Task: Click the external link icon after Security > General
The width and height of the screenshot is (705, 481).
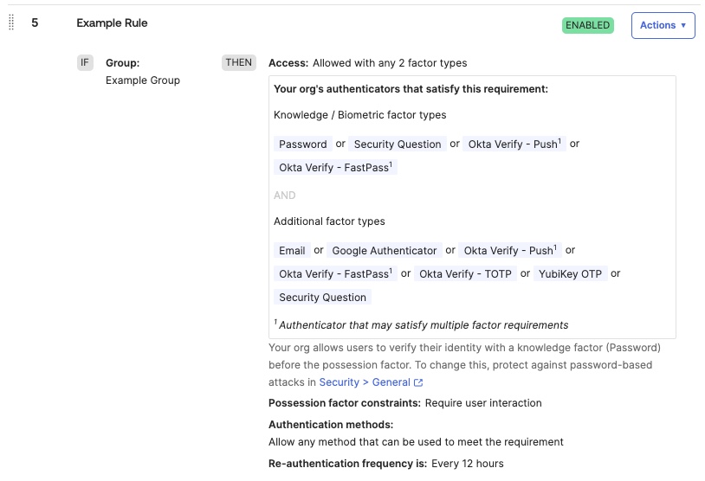Action: click(x=419, y=382)
